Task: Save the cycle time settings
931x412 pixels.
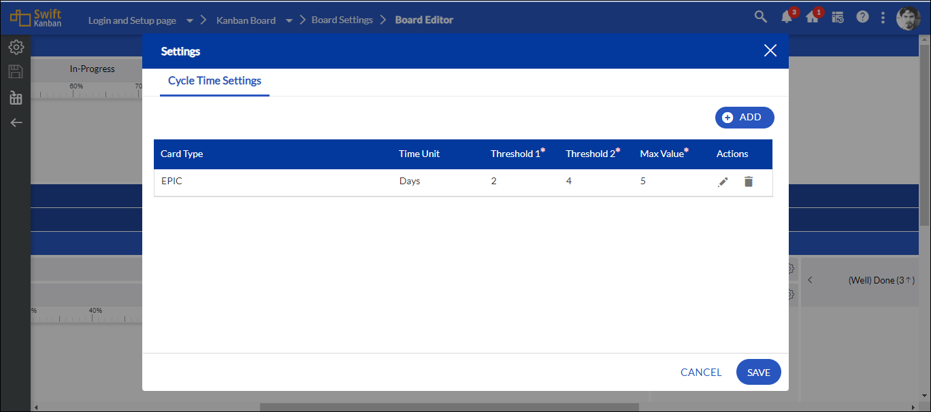Action: point(758,372)
